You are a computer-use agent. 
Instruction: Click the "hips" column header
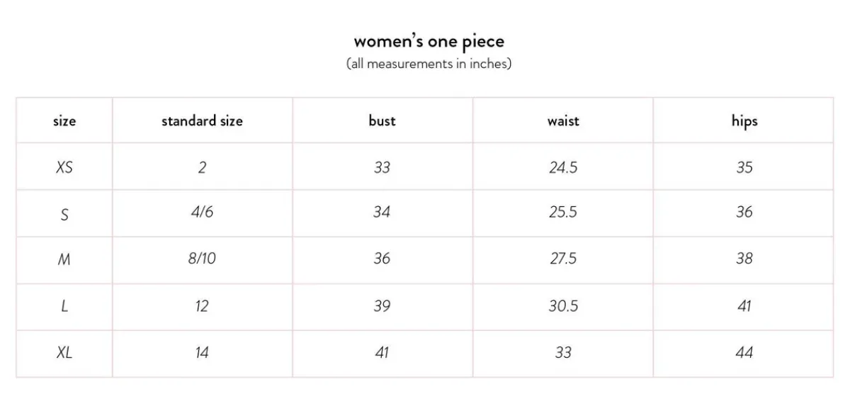[x=744, y=121]
